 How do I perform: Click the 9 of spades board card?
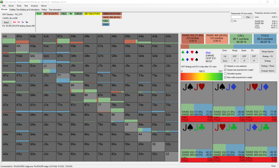click(x=27, y=22)
